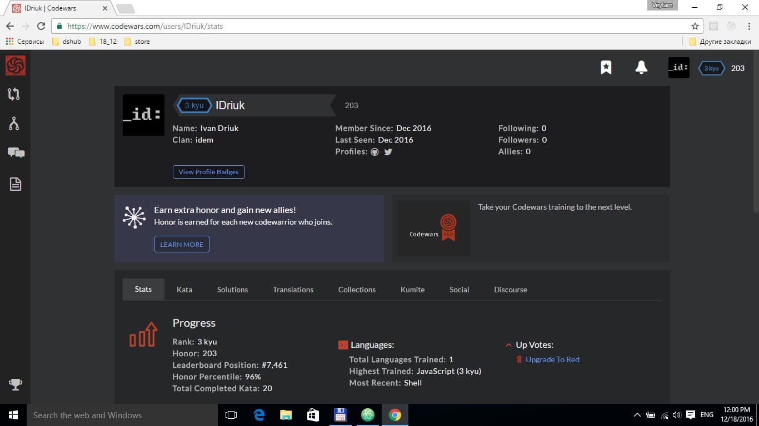Click the LEARN MORE button
759x426 pixels.
(x=182, y=244)
